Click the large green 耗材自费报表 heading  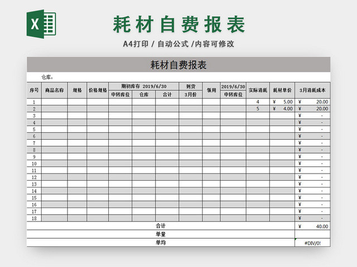coord(179,24)
